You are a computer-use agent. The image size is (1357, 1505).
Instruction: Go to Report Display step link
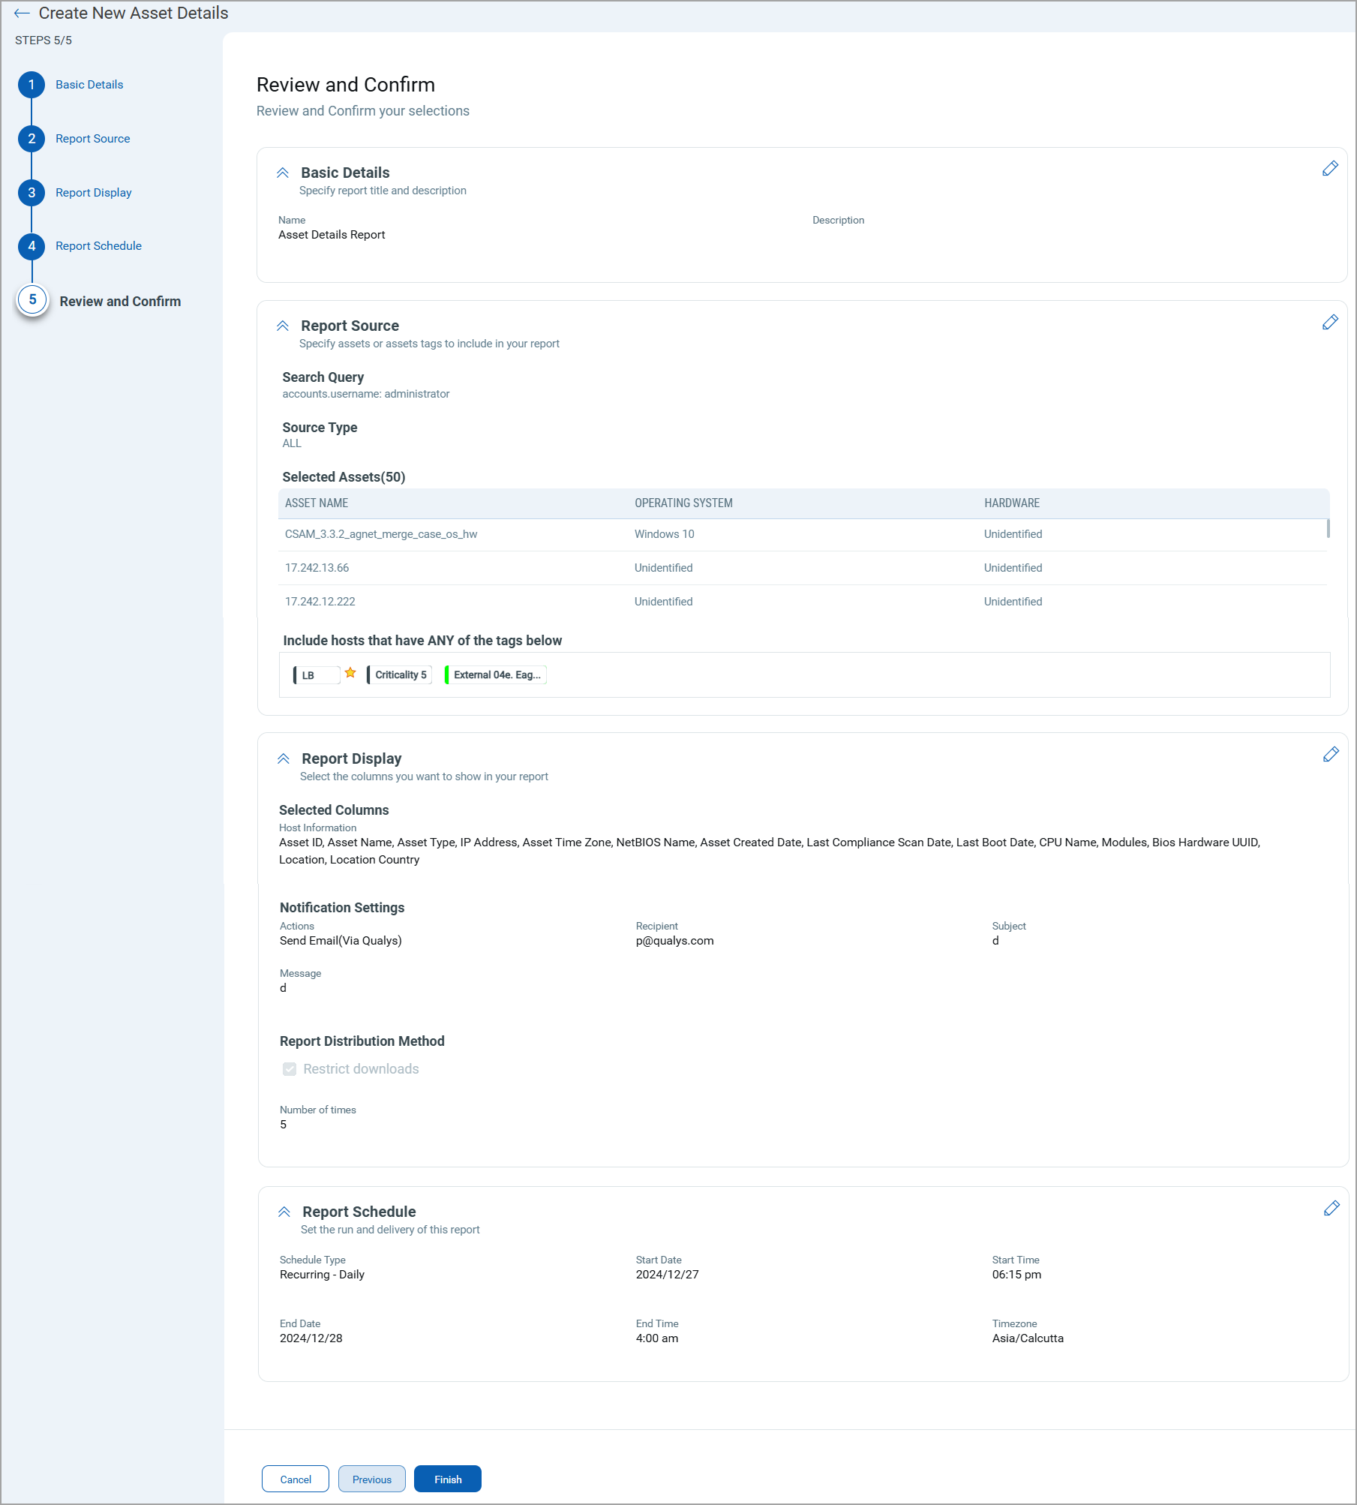coord(94,193)
